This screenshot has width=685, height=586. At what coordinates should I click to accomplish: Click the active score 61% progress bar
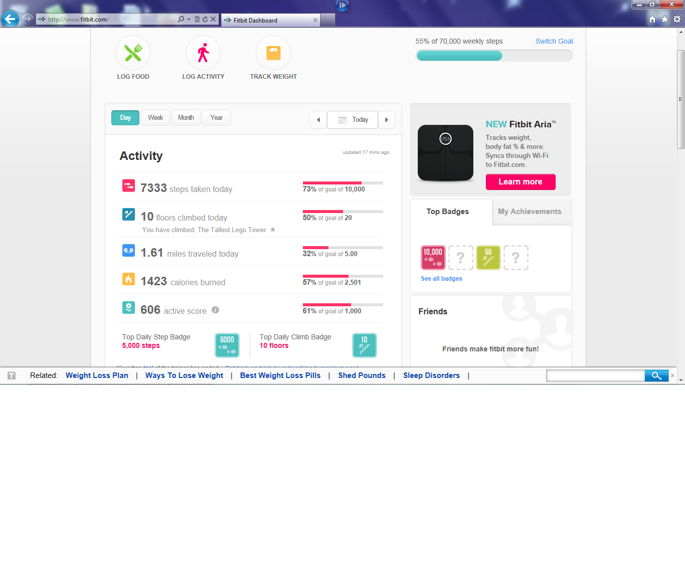coord(343,305)
